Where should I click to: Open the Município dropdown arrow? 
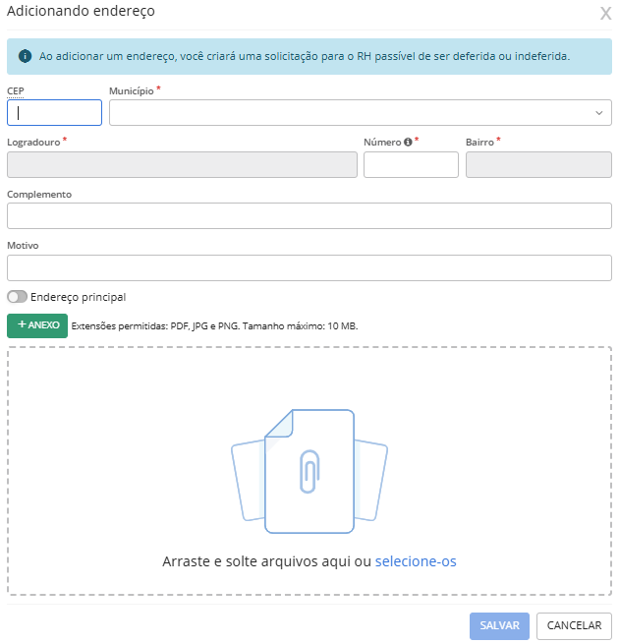(599, 113)
